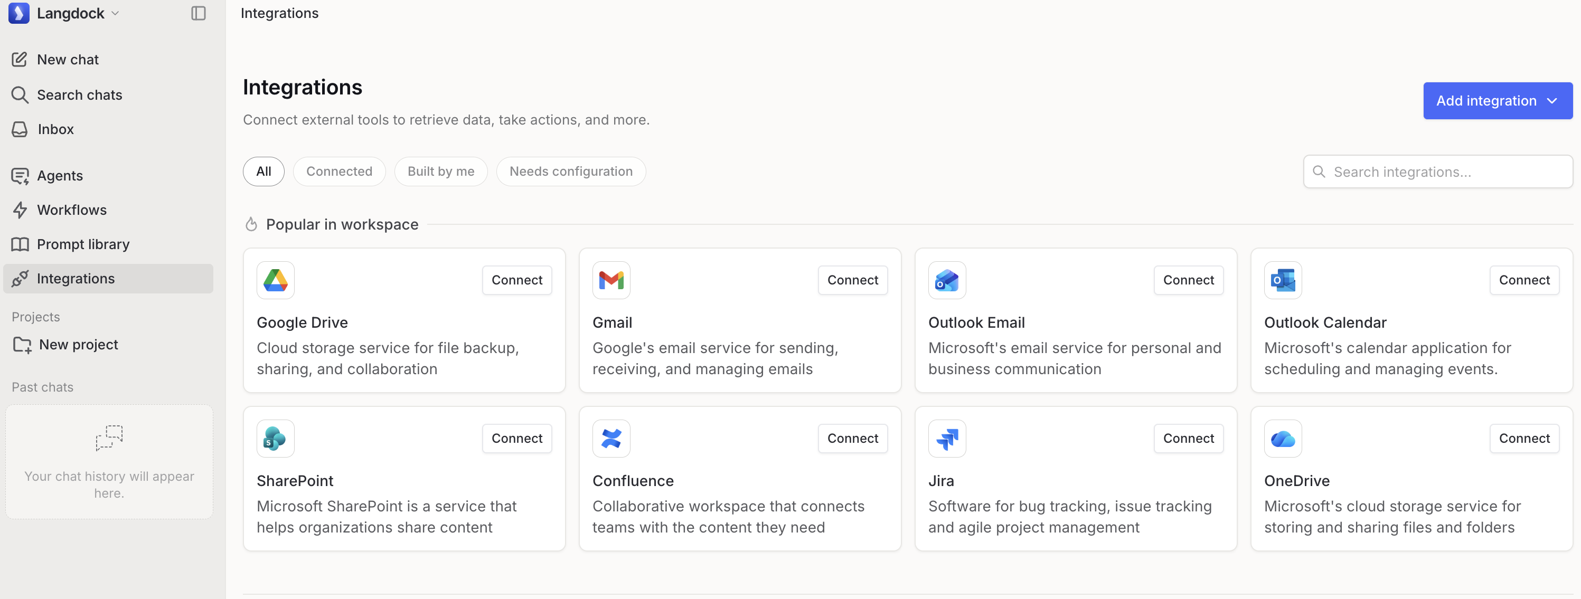
Task: Open the Workflows section
Action: coord(72,210)
